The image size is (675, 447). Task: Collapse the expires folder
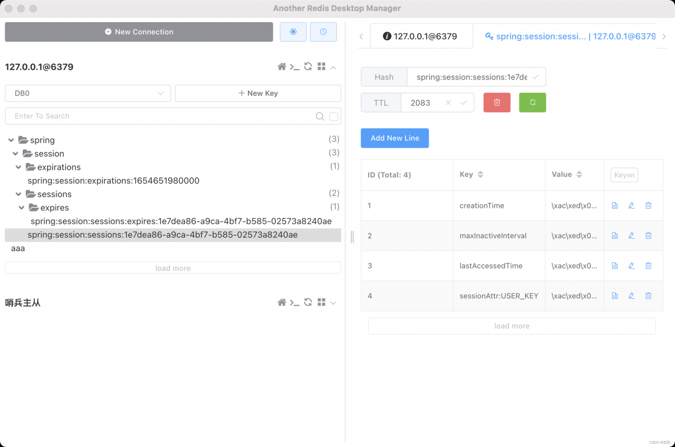(22, 208)
